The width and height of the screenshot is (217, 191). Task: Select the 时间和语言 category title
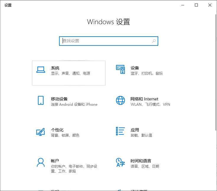tap(141, 161)
